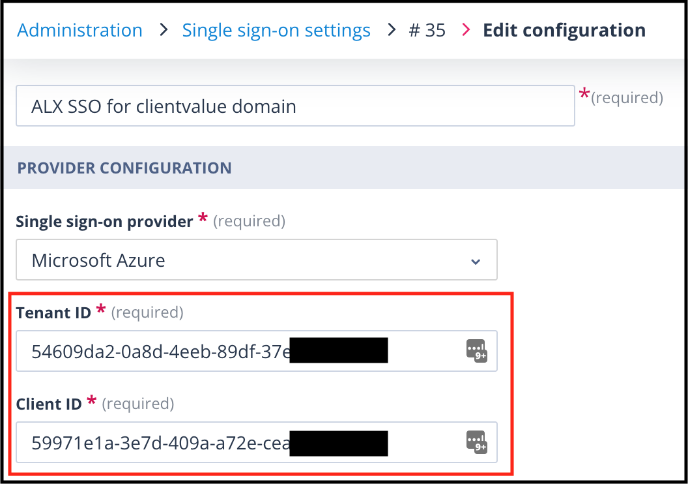Click the Client ID field label
Viewport: 688px width, 484px height.
point(49,404)
